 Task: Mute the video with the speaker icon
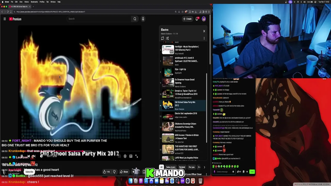pos(41,156)
